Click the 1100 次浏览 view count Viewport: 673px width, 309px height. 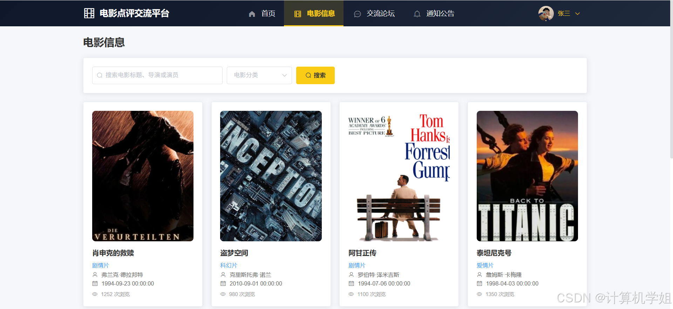click(372, 294)
